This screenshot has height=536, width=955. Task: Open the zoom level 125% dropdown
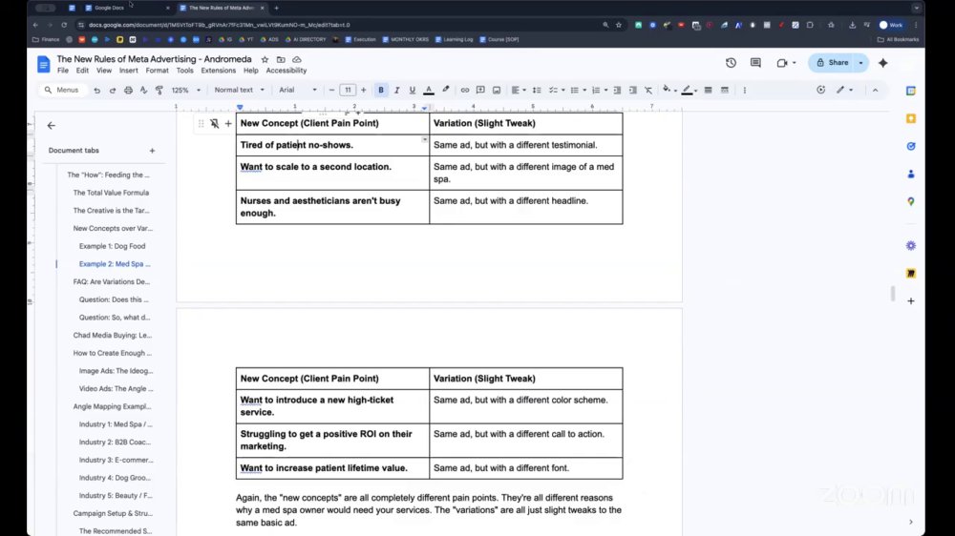click(186, 90)
